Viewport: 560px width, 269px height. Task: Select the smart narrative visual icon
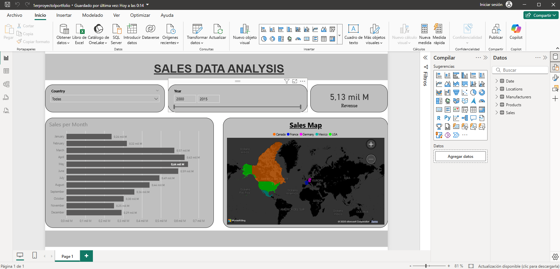(x=482, y=118)
